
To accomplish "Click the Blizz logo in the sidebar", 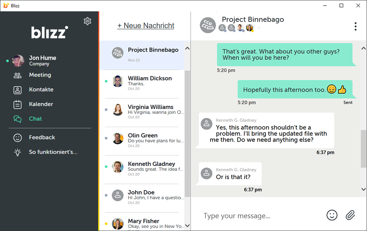I will (49, 32).
